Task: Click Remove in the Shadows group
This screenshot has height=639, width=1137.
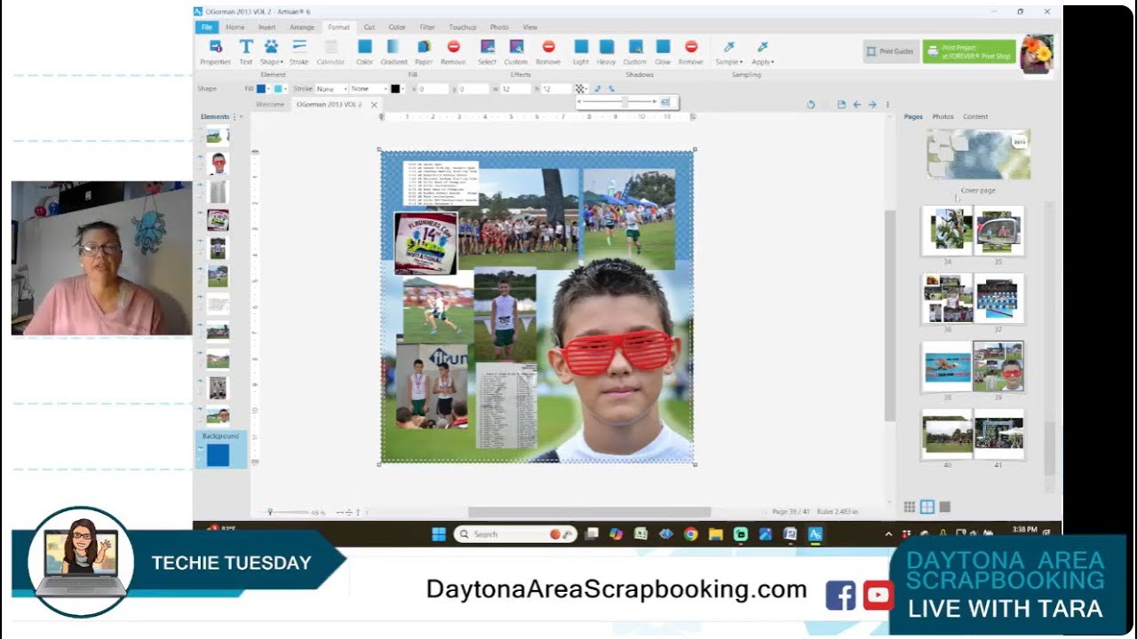Action: 691,51
